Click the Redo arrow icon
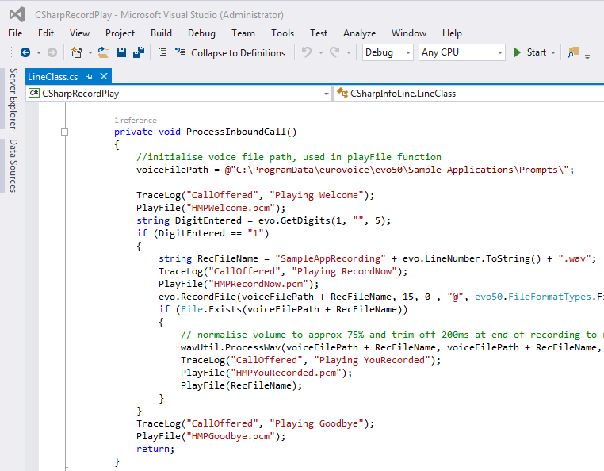The height and width of the screenshot is (471, 604). [x=334, y=52]
